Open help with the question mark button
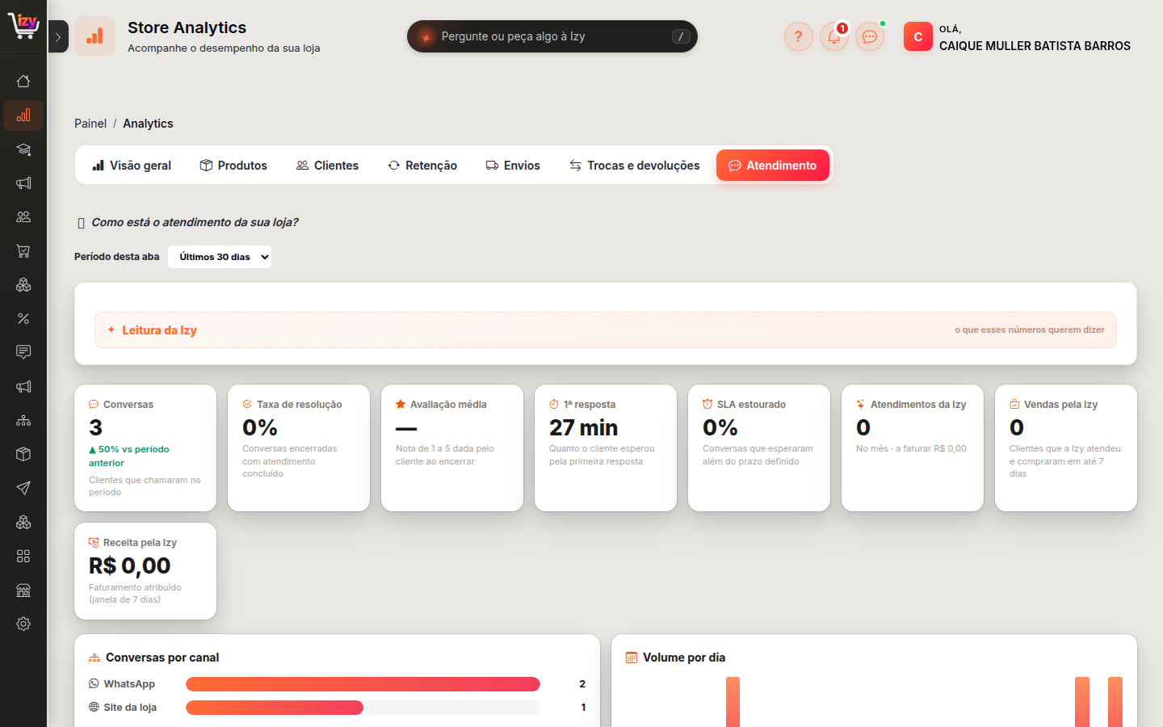This screenshot has width=1163, height=727. pyautogui.click(x=798, y=36)
